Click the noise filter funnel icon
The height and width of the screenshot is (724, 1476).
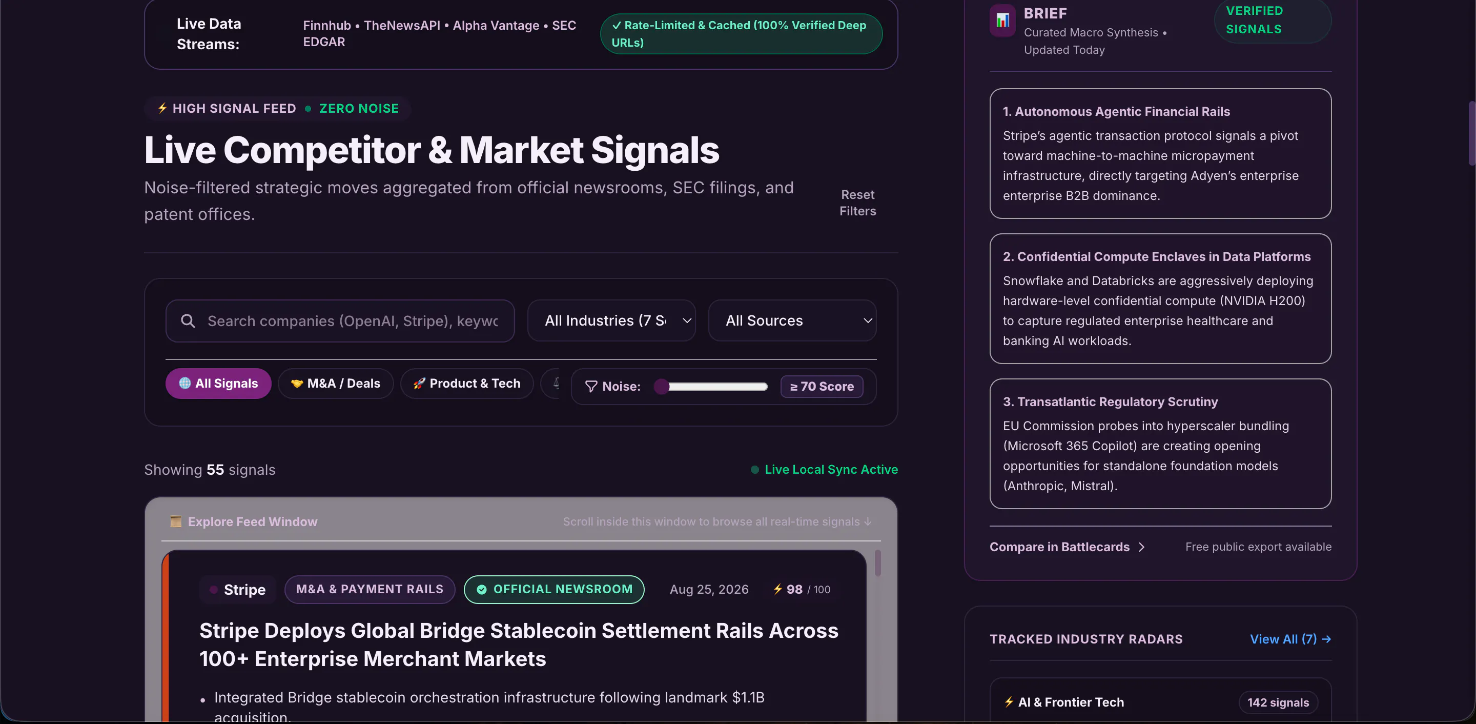point(591,387)
